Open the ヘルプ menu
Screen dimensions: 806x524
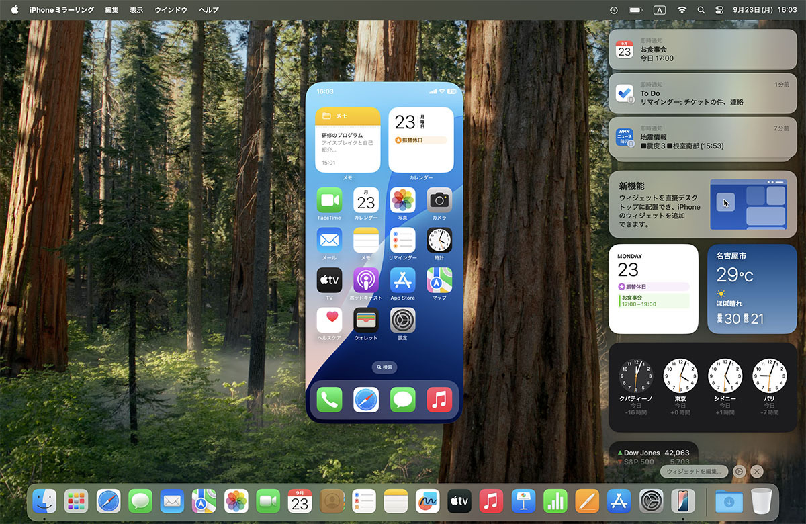tap(209, 10)
